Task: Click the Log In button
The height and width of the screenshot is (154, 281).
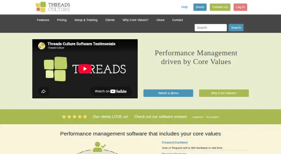Action: click(240, 7)
